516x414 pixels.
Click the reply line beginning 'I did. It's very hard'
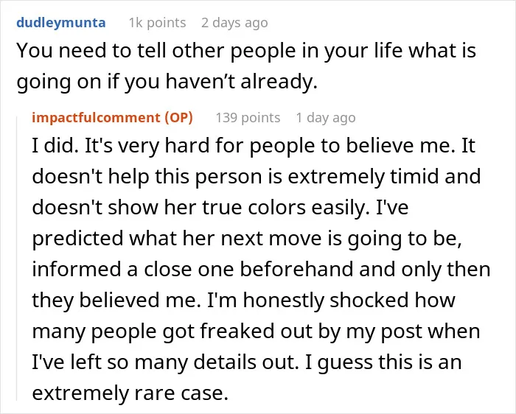(x=254, y=146)
